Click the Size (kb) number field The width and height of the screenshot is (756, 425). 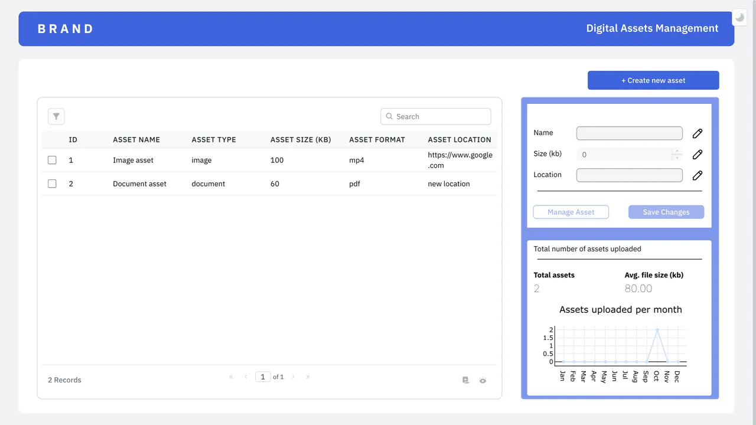[x=630, y=154]
